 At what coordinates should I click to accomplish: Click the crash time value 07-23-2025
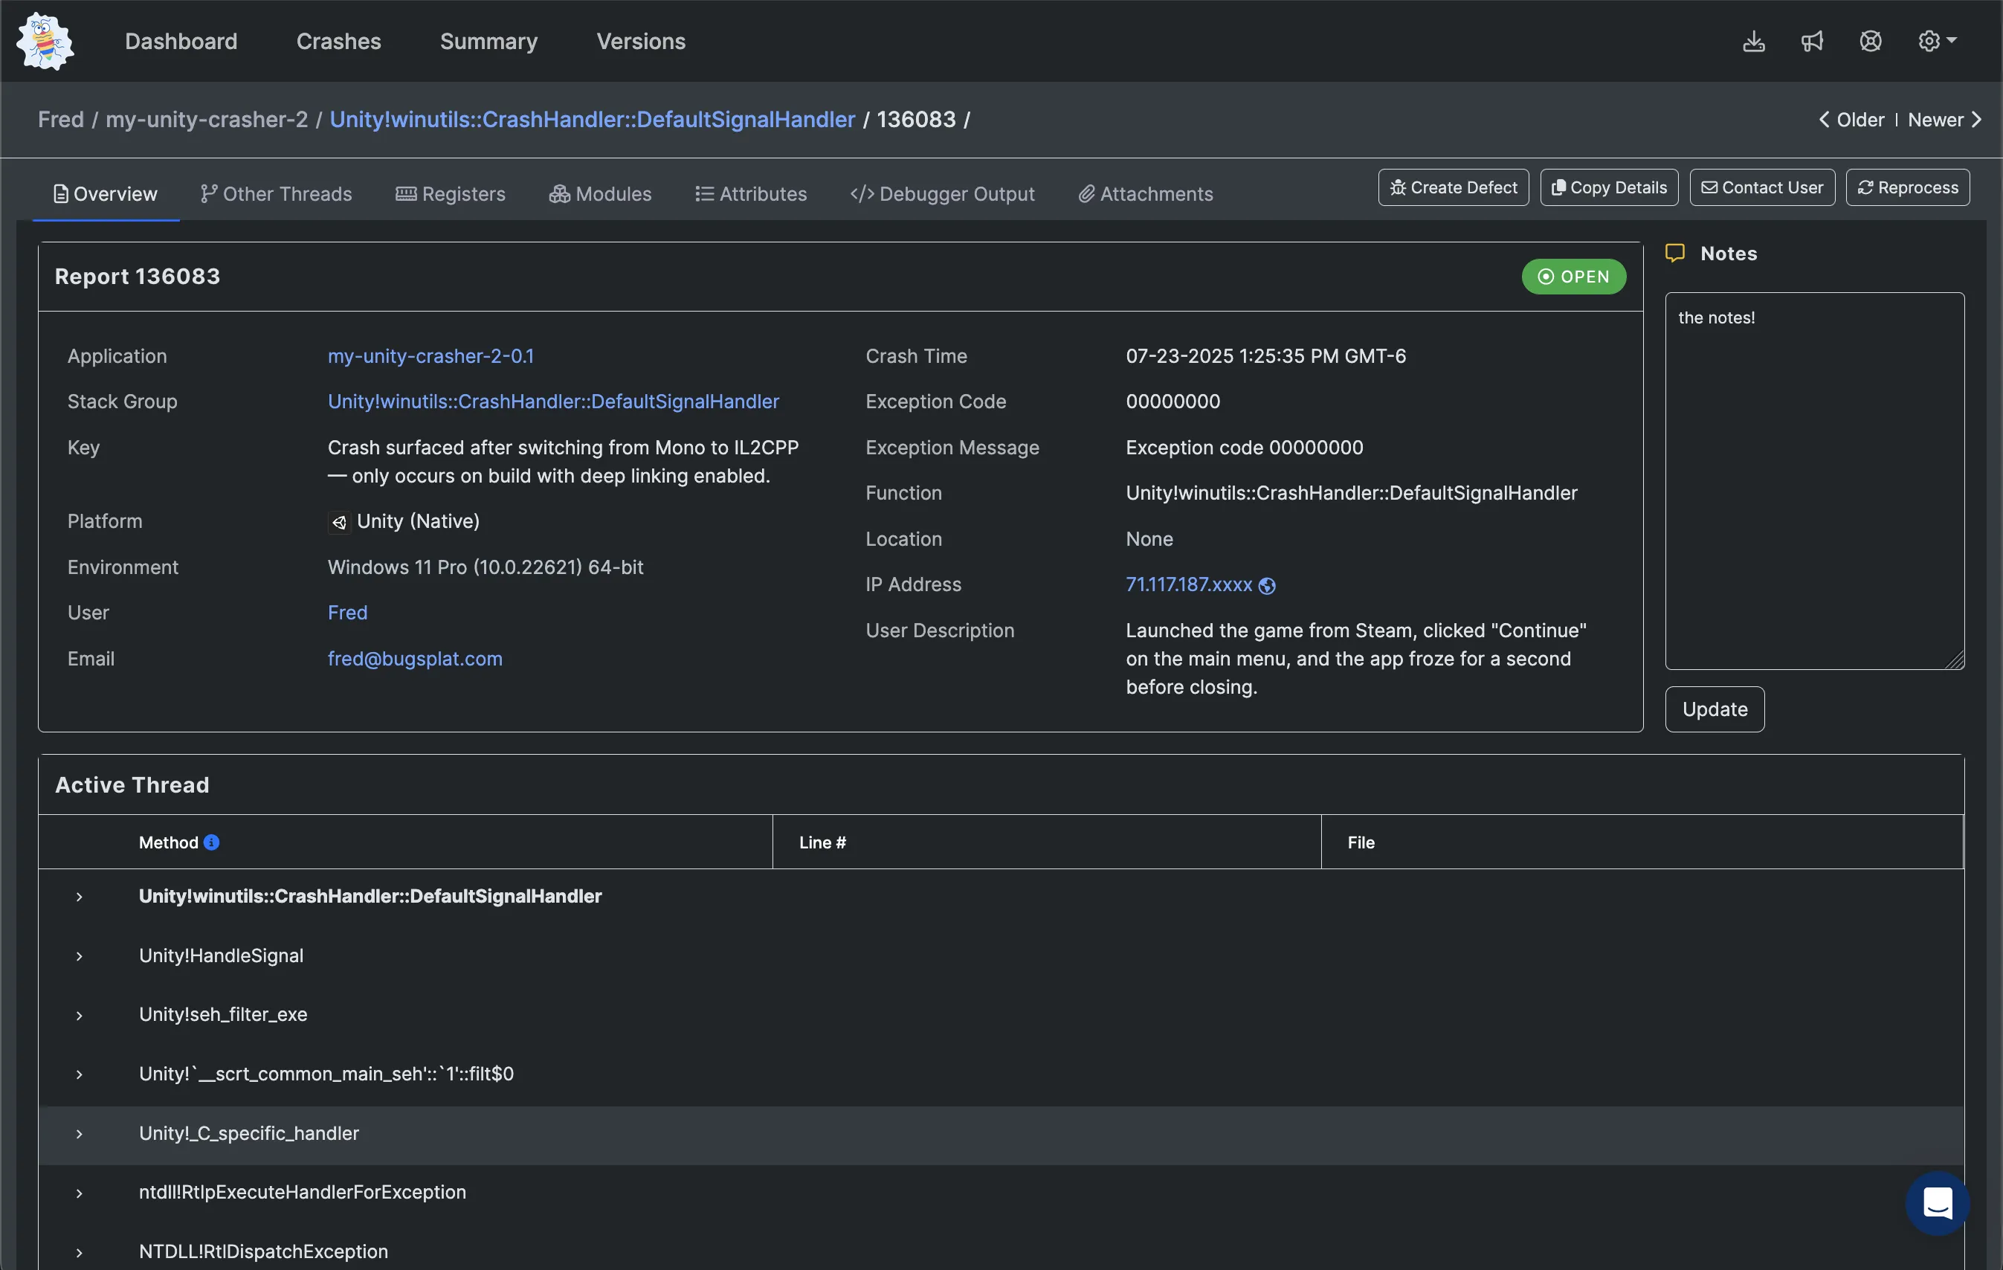tap(1265, 356)
